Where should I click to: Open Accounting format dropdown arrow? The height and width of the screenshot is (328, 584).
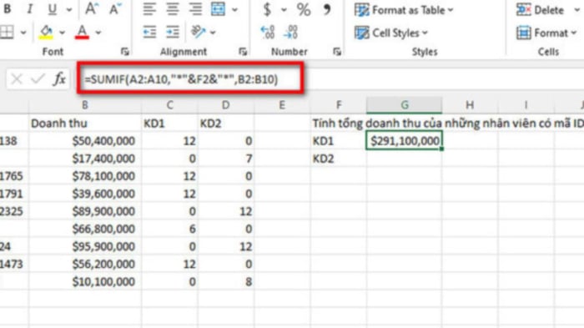coord(284,10)
